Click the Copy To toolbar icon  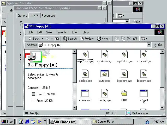click(123, 39)
